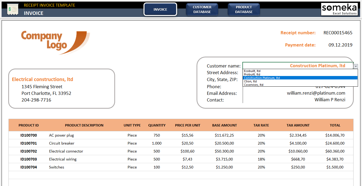Click the 18% tax rate for Electrical wiring
Image resolution: width=362 pixels, height=186 pixels.
(x=261, y=159)
